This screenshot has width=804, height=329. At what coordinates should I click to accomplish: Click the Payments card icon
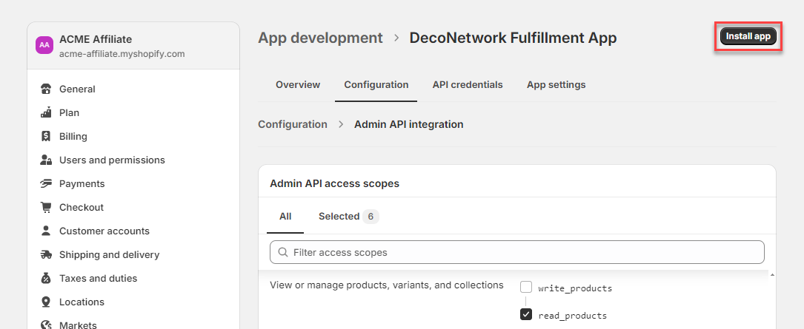46,183
